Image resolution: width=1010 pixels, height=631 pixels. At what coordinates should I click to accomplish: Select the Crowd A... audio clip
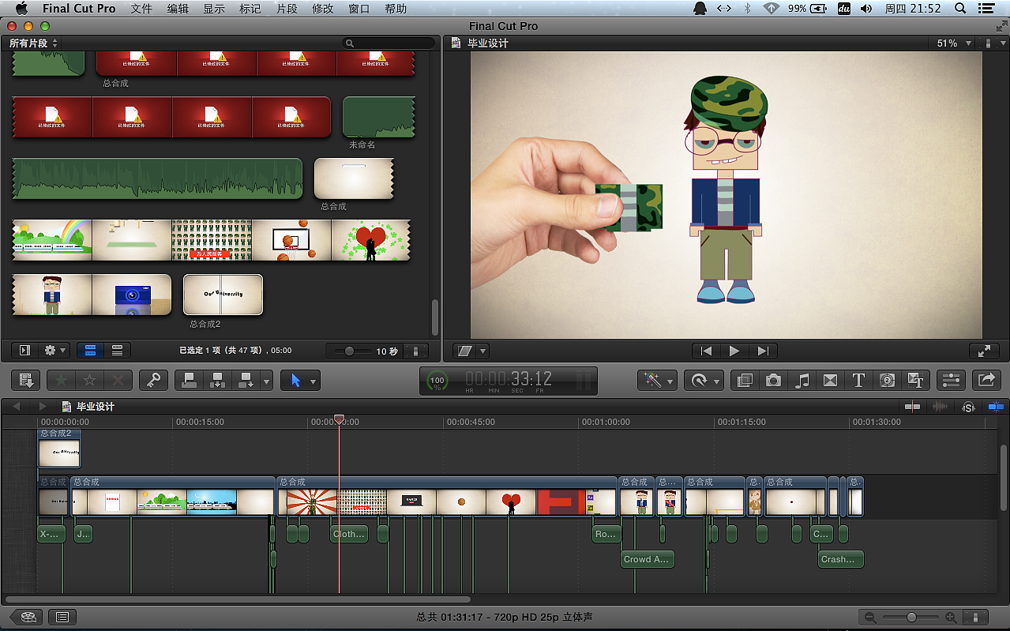coord(648,559)
